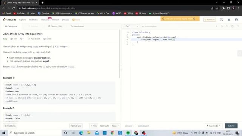Screen dimensions: 242x136
Task: Open the Run Code dropdown button
Action: (x=213, y=126)
